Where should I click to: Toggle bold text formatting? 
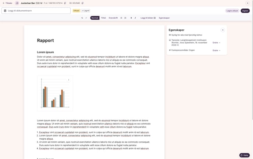(131, 18)
